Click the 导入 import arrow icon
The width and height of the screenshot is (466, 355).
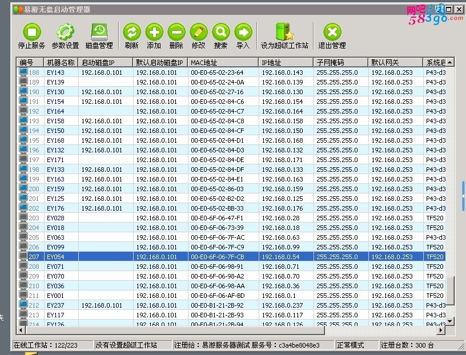[243, 32]
